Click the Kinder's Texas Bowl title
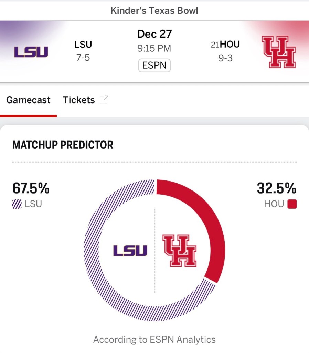 (x=154, y=11)
